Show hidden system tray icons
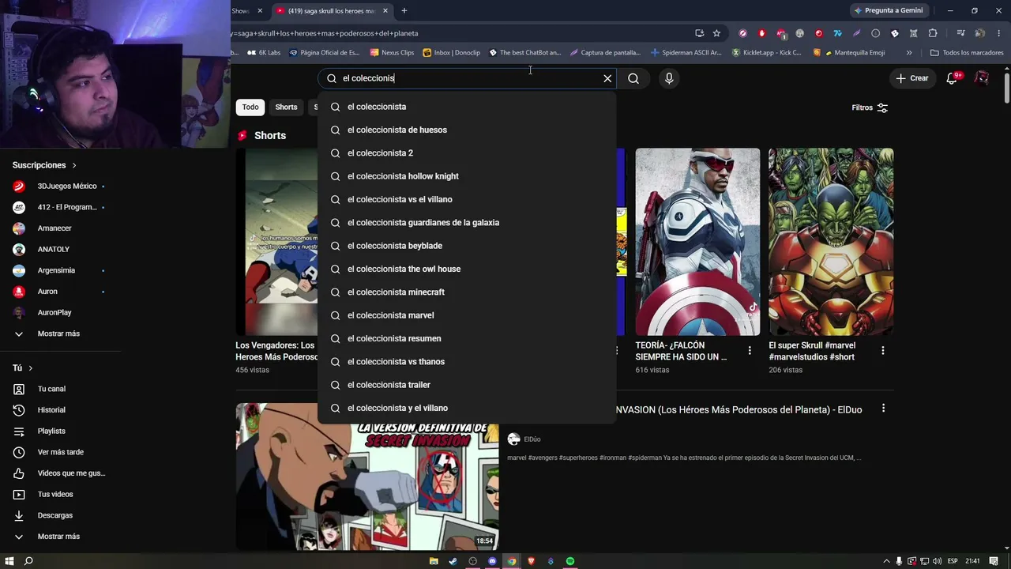 [886, 561]
